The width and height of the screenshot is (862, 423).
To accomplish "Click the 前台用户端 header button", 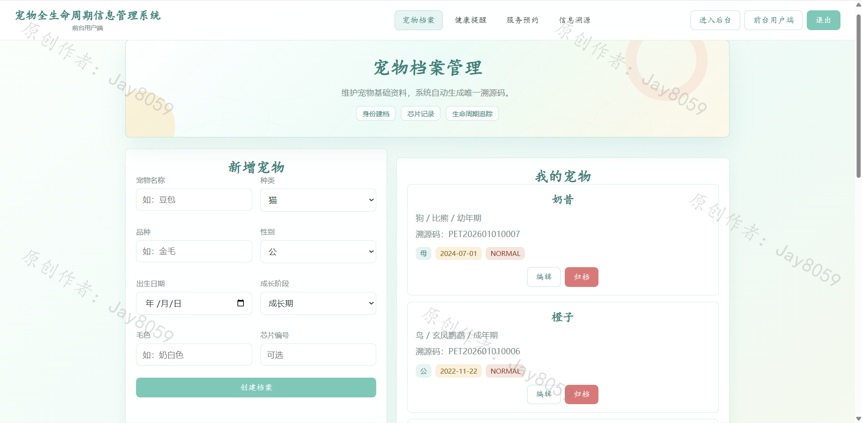I will [774, 20].
